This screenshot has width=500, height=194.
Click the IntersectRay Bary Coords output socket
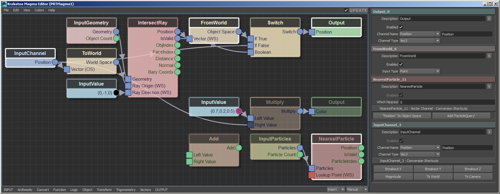[178, 72]
